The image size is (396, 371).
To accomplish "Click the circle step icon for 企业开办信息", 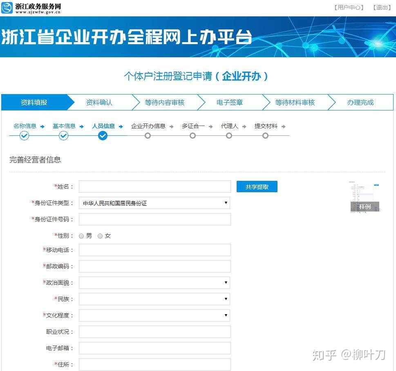I will 148,135.
